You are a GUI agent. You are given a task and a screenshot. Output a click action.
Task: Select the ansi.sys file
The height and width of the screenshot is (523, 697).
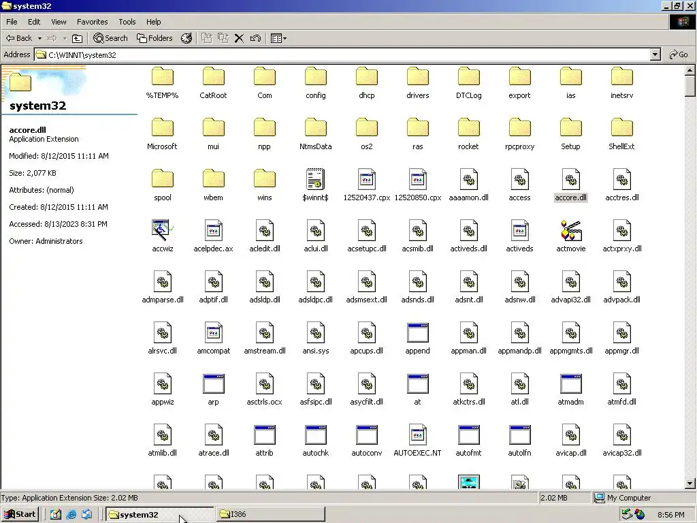pos(316,339)
